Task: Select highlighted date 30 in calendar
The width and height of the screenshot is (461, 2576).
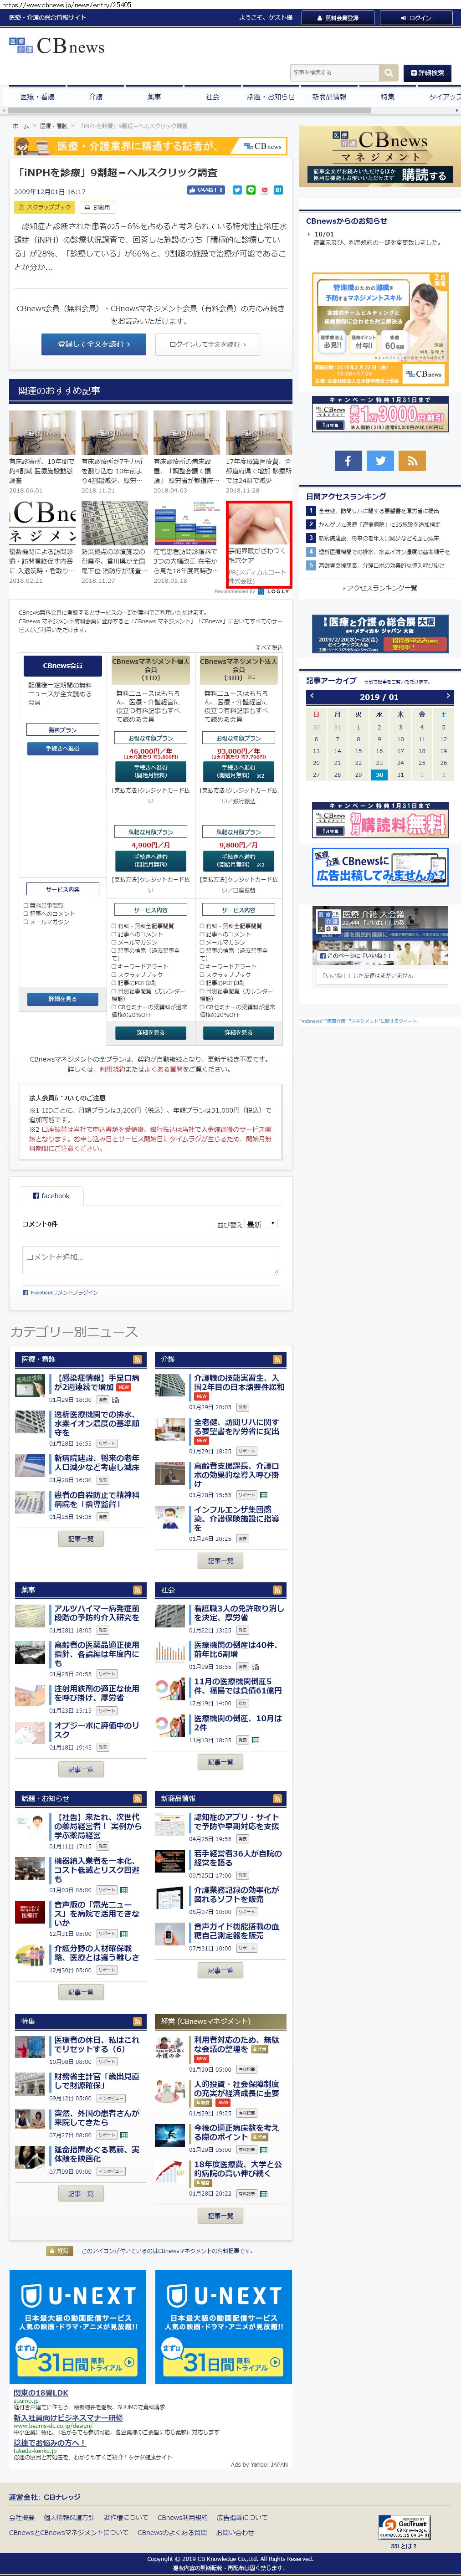Action: click(379, 775)
